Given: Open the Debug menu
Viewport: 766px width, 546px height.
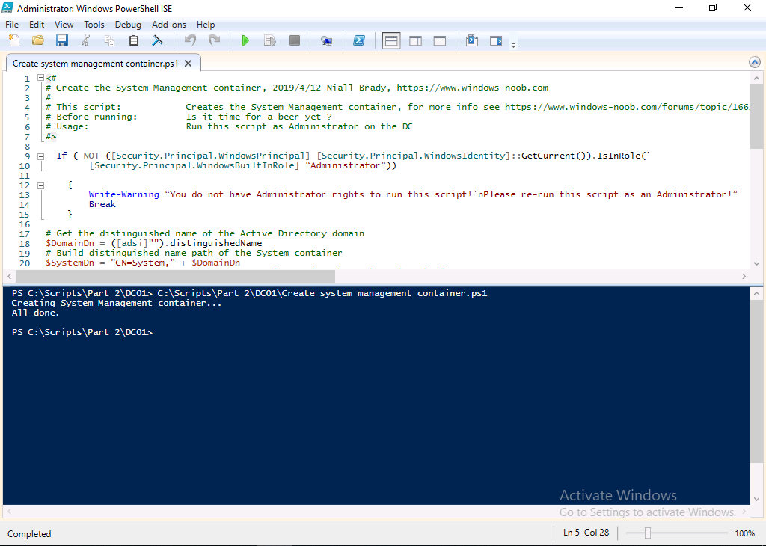Looking at the screenshot, I should (128, 25).
